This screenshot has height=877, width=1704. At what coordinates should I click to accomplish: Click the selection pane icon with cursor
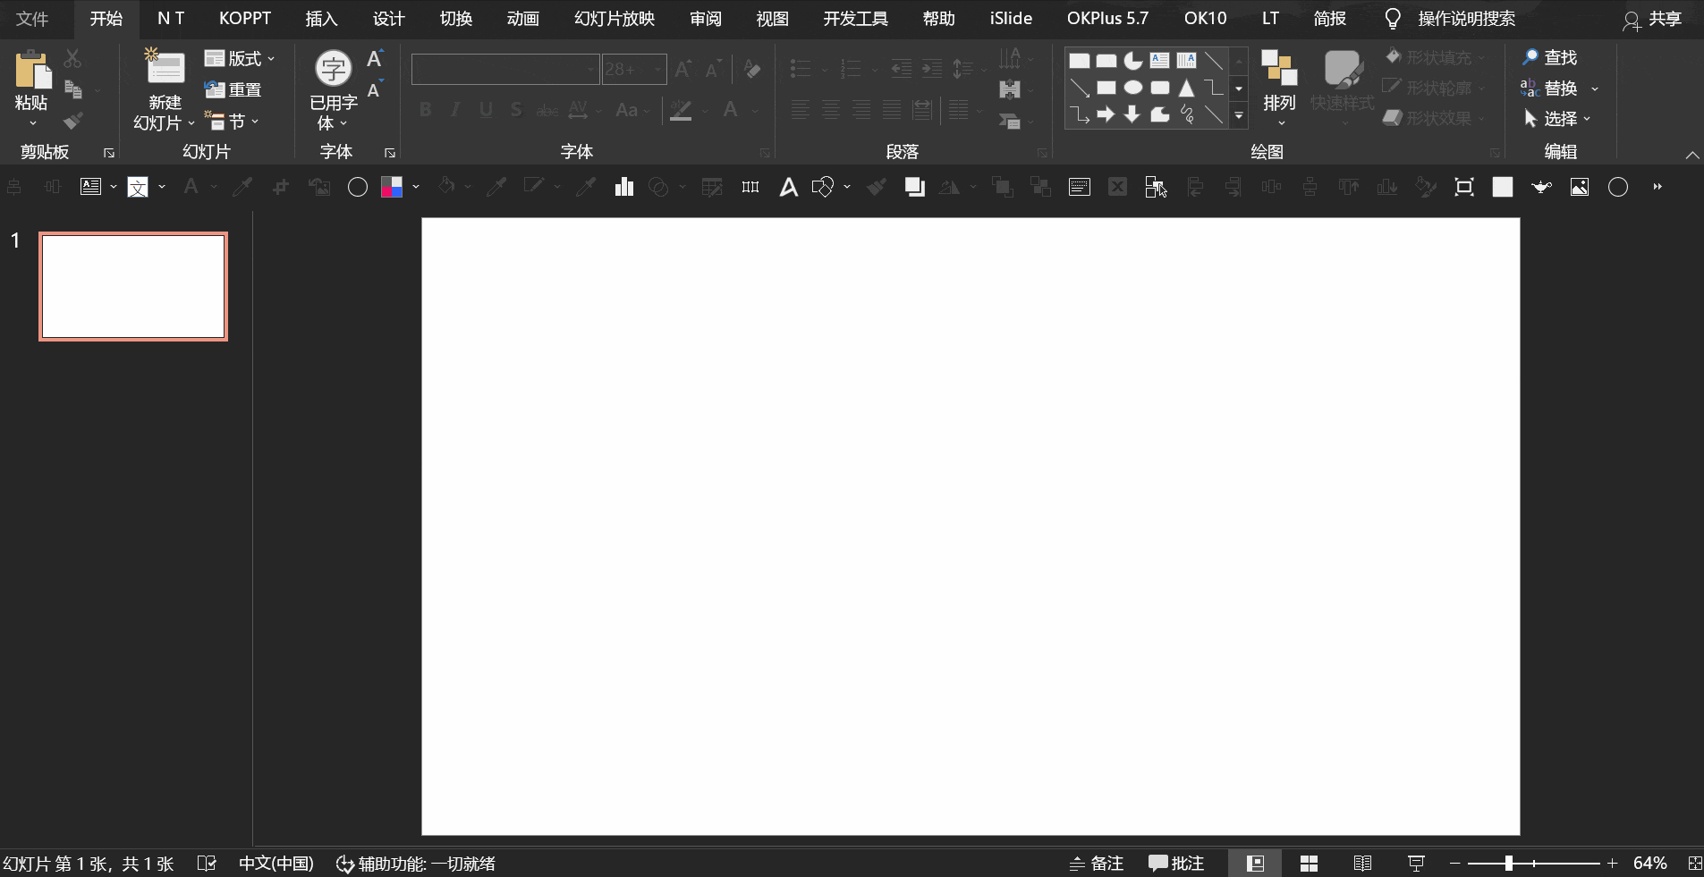point(1156,187)
